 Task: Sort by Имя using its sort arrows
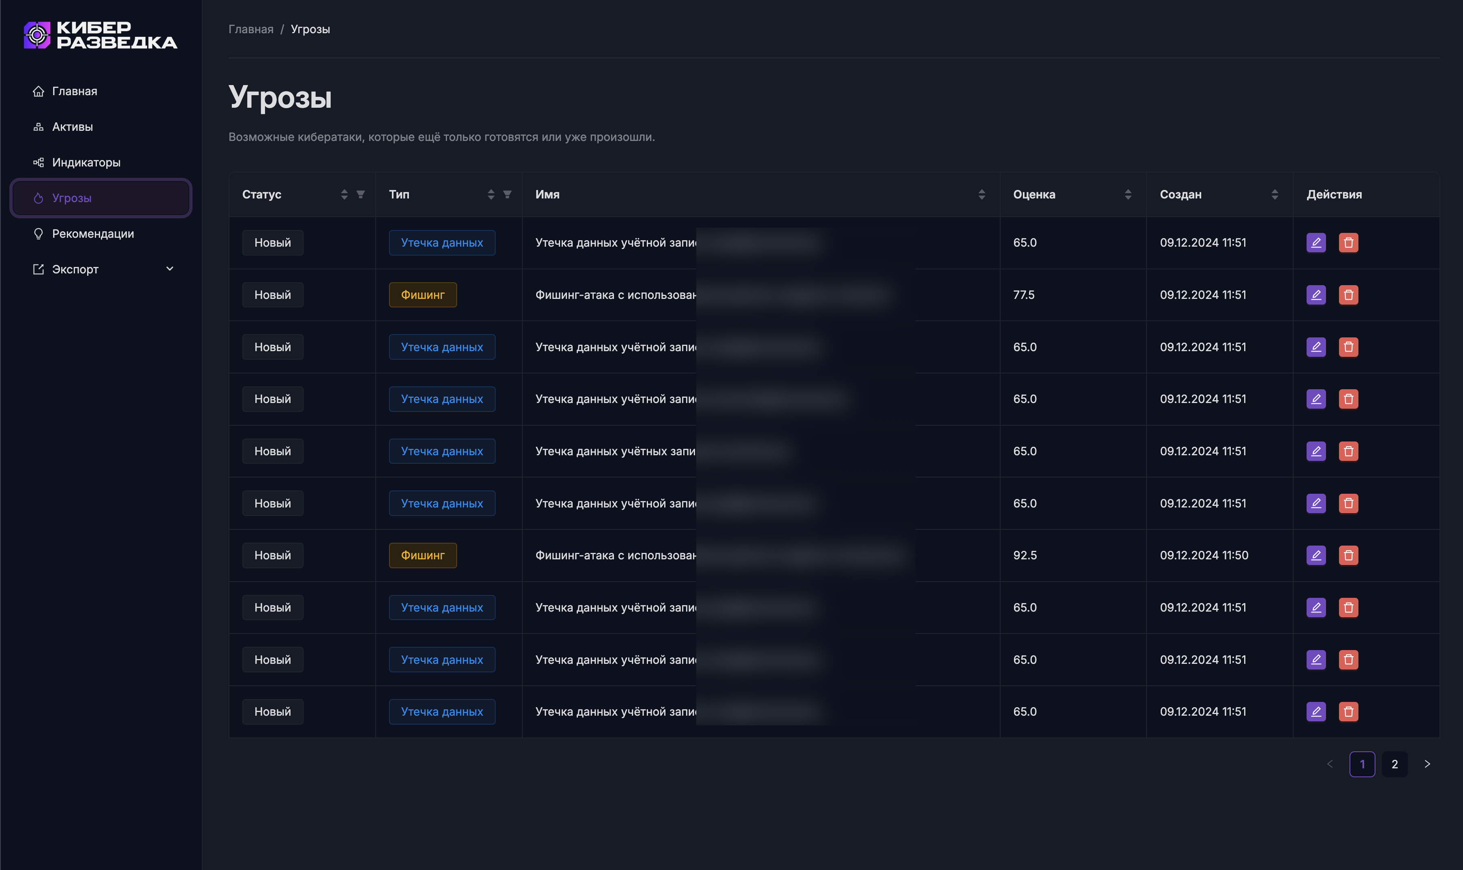(x=982, y=195)
